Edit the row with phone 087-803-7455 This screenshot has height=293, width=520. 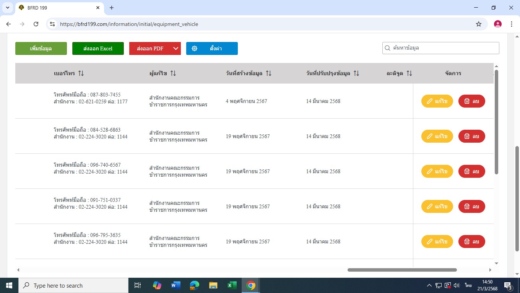click(x=437, y=101)
